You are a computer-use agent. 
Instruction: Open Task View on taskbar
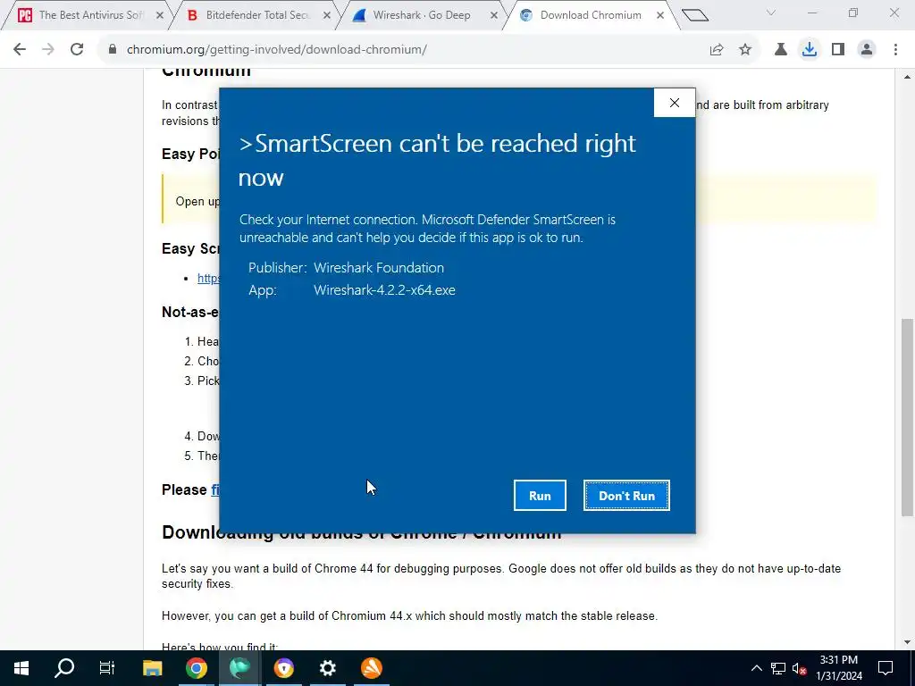(107, 668)
